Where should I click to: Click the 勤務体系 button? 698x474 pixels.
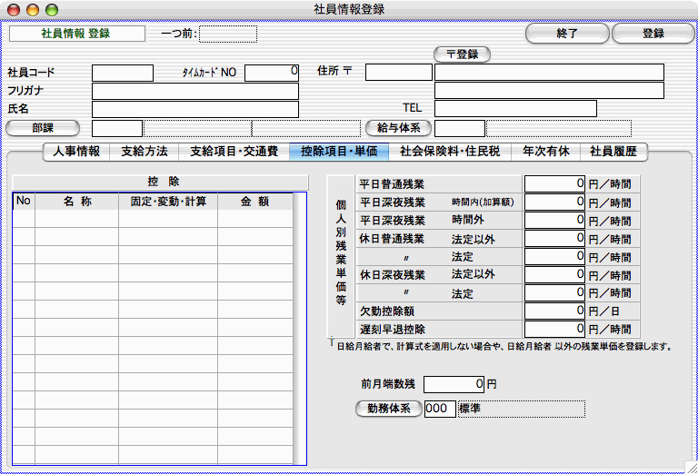pos(388,409)
